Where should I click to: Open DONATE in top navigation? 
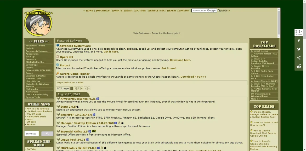117,10
